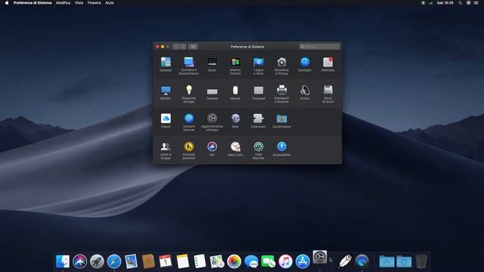This screenshot has height=272, width=484.
Task: Open App Store from the Dock
Action: click(302, 261)
